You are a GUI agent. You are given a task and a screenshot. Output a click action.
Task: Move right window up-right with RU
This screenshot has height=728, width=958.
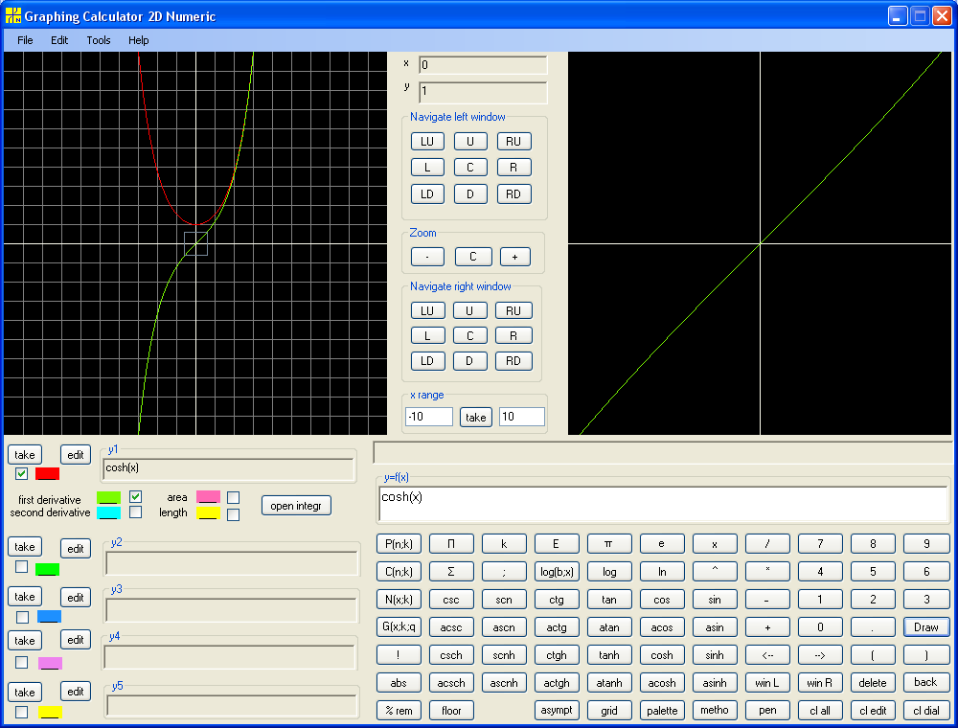(x=513, y=311)
